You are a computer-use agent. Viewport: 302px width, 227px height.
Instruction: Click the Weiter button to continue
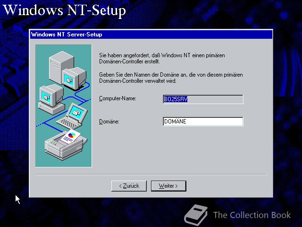pos(168,186)
